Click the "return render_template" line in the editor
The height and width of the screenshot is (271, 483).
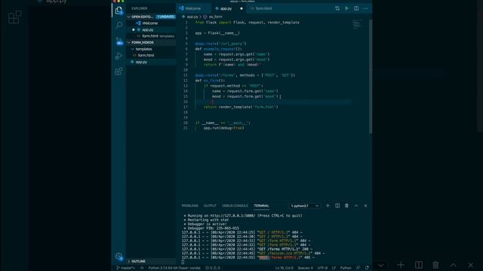(241, 107)
